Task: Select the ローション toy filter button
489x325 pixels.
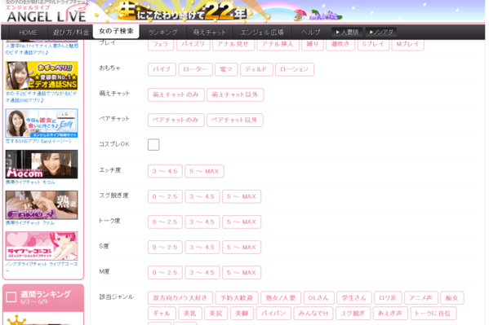Action: tap(295, 69)
